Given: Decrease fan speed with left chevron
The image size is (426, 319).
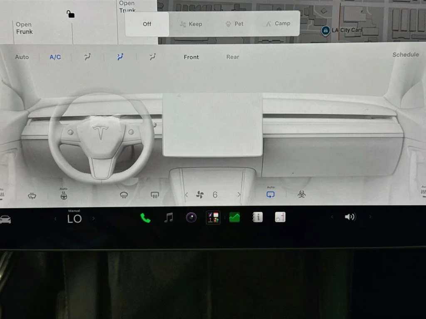Looking at the screenshot, I should 186,195.
